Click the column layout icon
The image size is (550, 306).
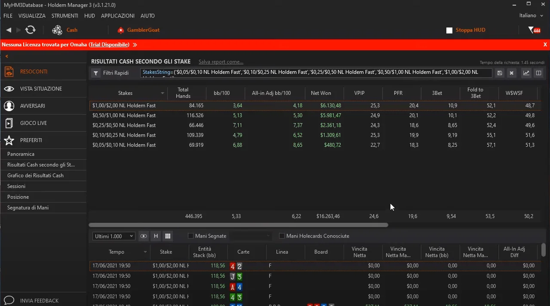tap(538, 73)
